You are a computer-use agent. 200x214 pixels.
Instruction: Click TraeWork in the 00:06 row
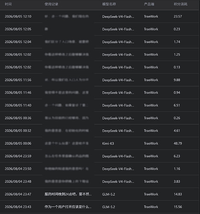pyautogui.click(x=151, y=143)
